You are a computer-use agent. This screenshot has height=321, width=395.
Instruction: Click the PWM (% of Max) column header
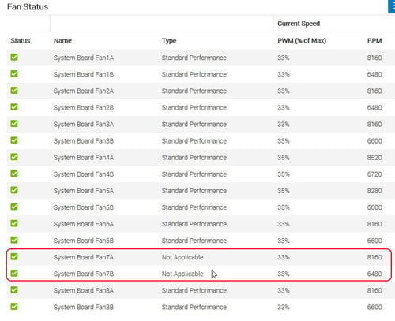302,41
